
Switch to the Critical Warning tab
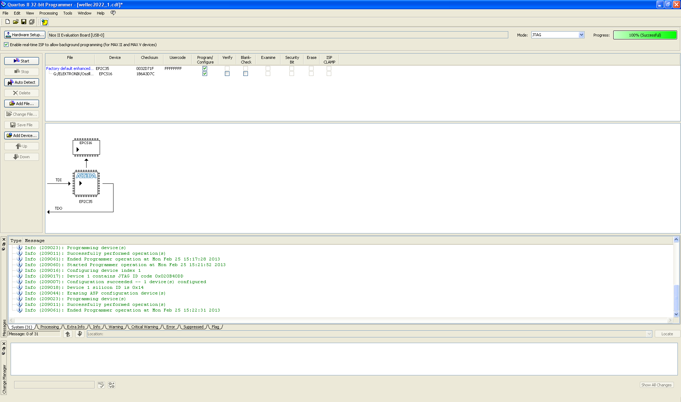tap(144, 327)
